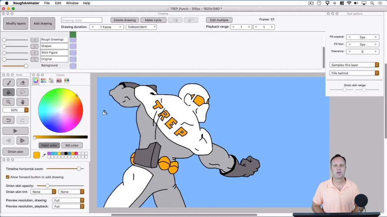387x217 pixels.
Task: Select the Eraser tool
Action: click(22, 83)
